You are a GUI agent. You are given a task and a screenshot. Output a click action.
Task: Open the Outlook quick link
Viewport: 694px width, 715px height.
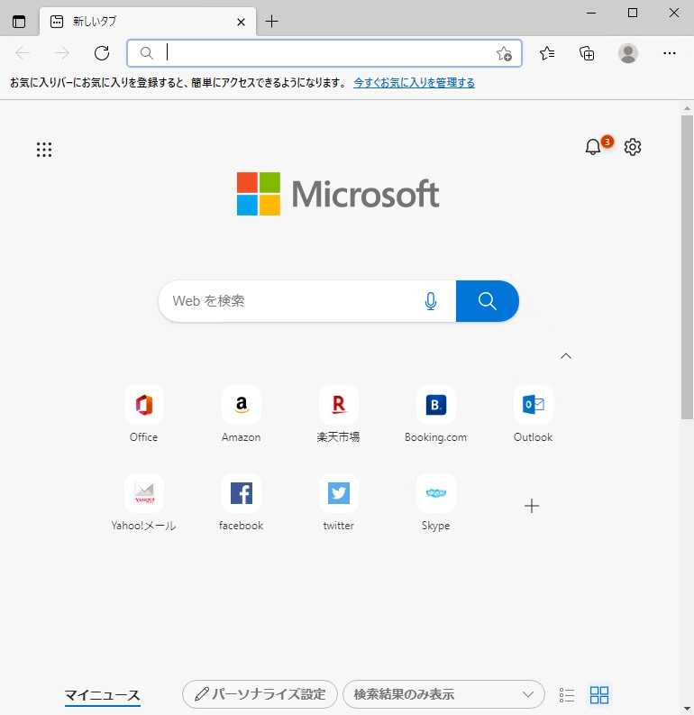click(x=534, y=414)
